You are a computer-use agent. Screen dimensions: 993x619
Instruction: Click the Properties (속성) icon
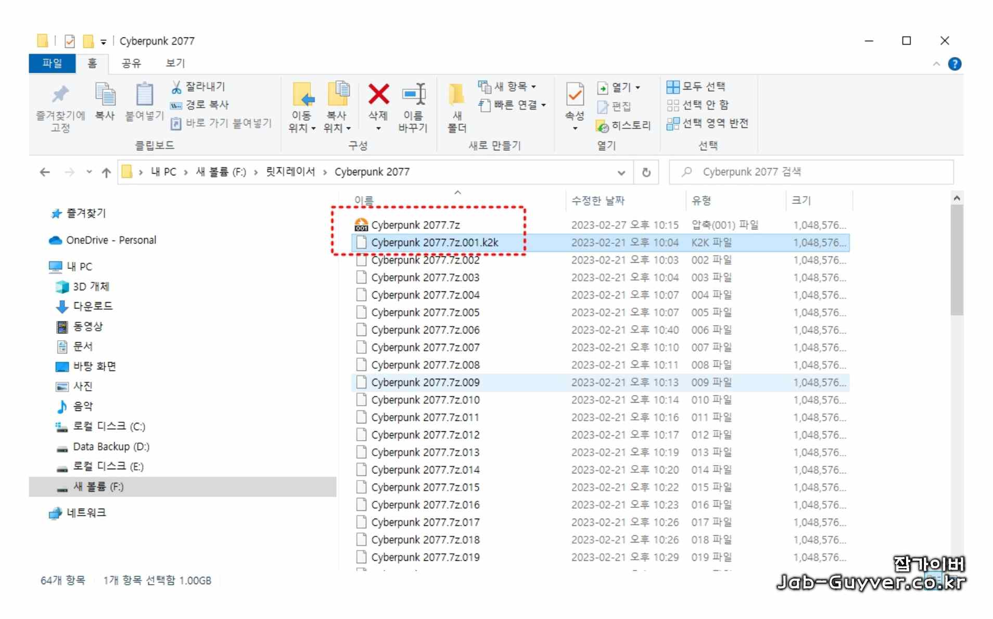tap(575, 94)
